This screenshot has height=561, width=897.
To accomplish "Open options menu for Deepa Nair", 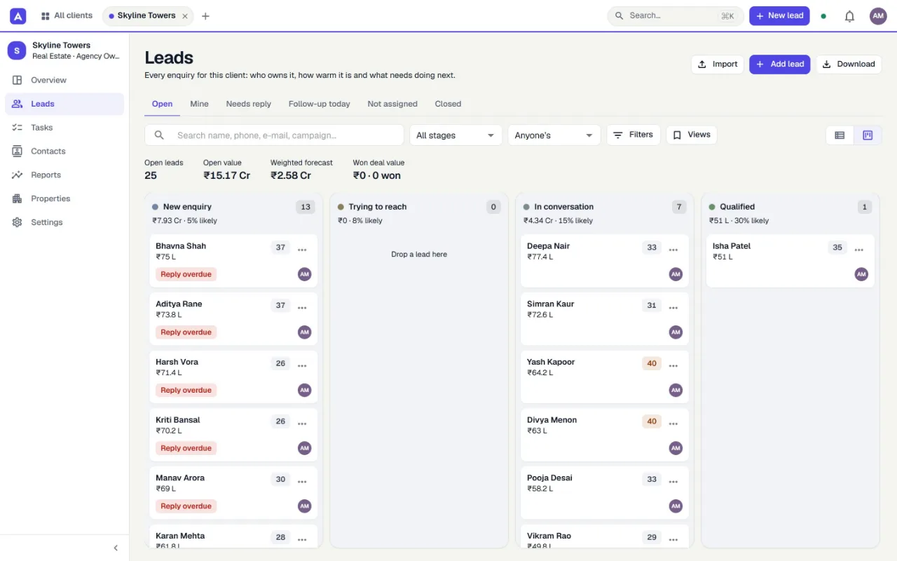I will point(673,250).
